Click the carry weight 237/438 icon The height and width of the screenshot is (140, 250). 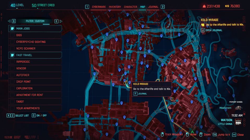click(x=204, y=6)
